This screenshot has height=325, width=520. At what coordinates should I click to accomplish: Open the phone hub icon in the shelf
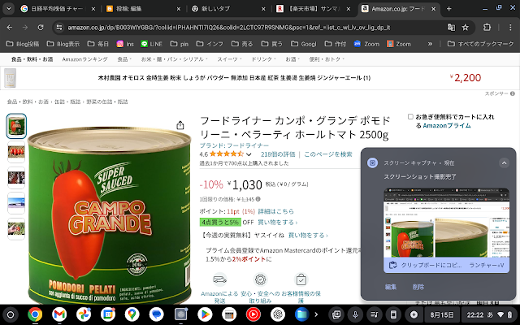(393, 314)
